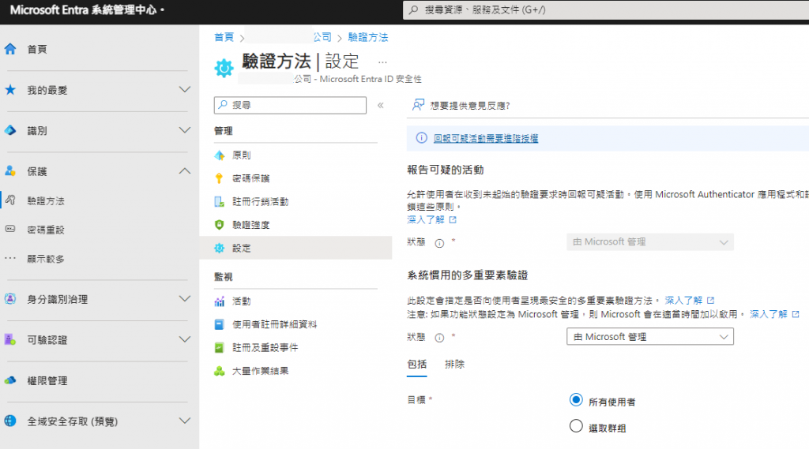This screenshot has height=449, width=809.
Task: Click the Protection (保護) people icon
Action: pos(10,171)
